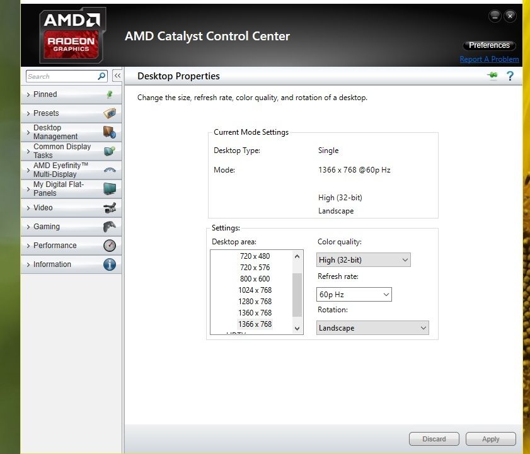This screenshot has width=530, height=454.
Task: Click the Video camera icon
Action: tap(110, 208)
